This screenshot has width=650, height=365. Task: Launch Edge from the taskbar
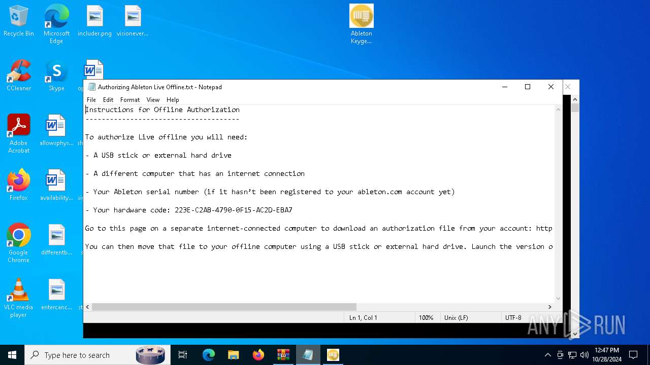(209, 355)
